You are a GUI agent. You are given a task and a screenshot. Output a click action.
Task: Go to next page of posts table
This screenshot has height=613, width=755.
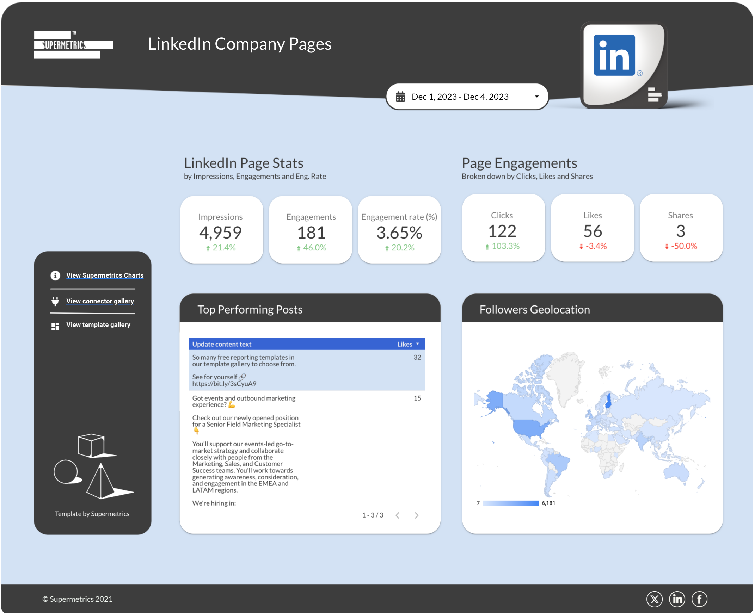417,515
